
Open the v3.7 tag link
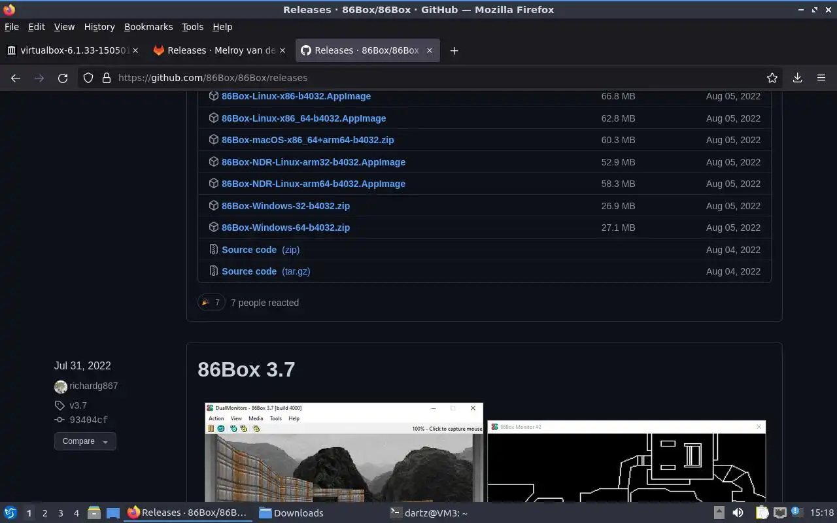pos(78,405)
